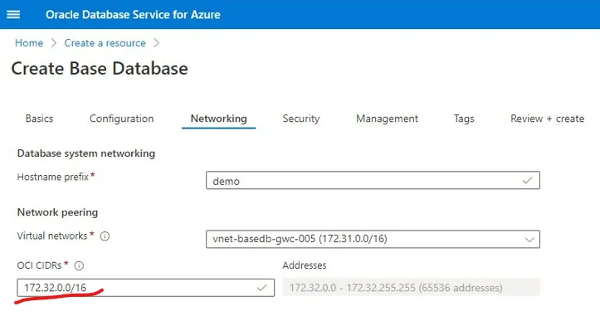Click the Oracle Database Service for Azure title
The width and height of the screenshot is (600, 316).
[133, 15]
